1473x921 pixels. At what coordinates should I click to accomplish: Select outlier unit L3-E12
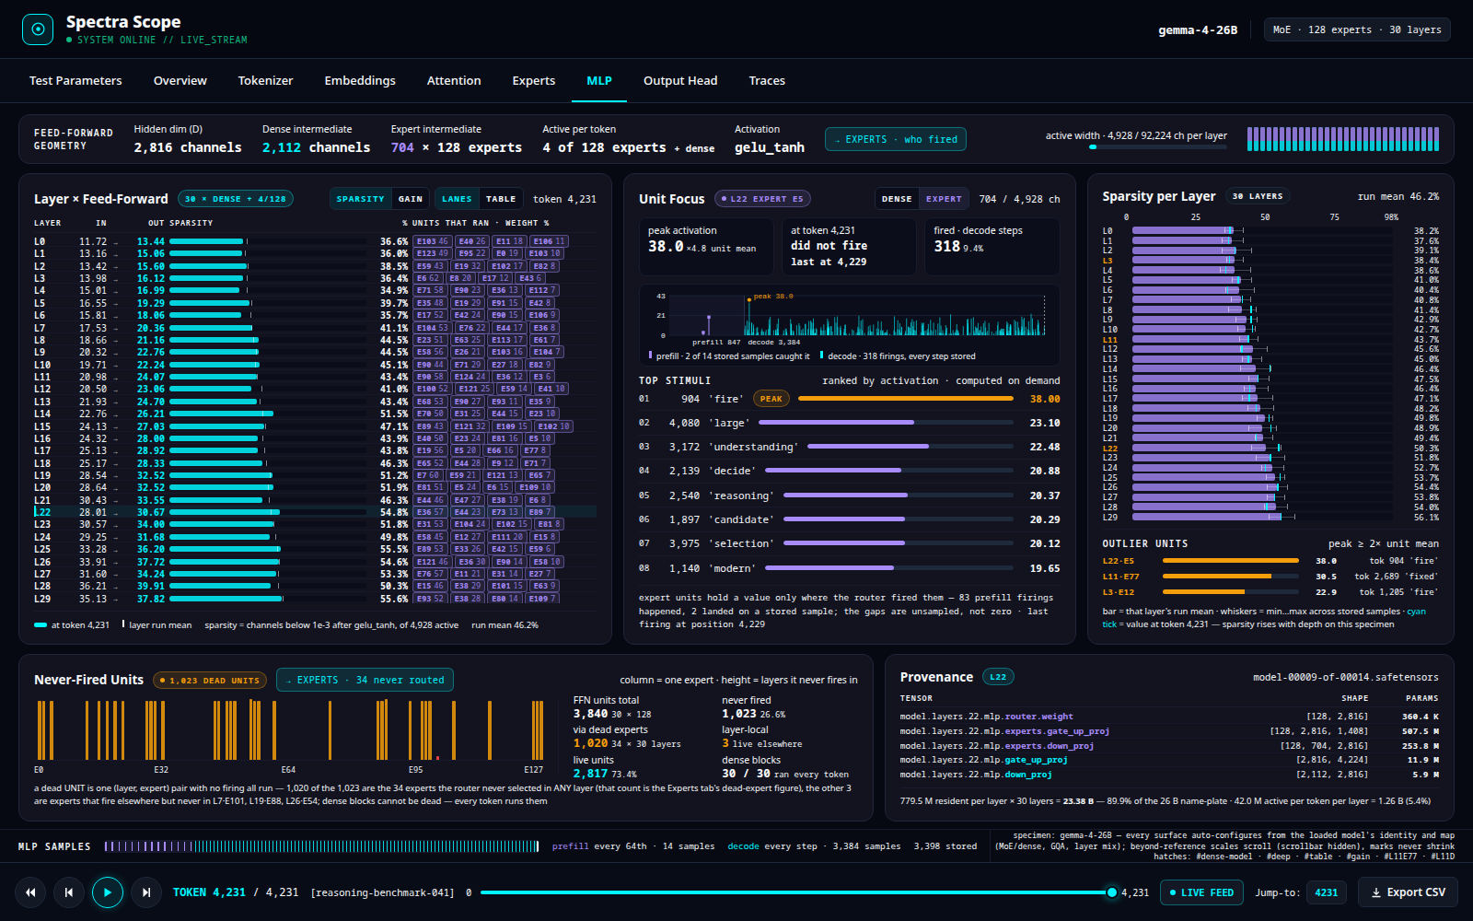tap(1270, 592)
